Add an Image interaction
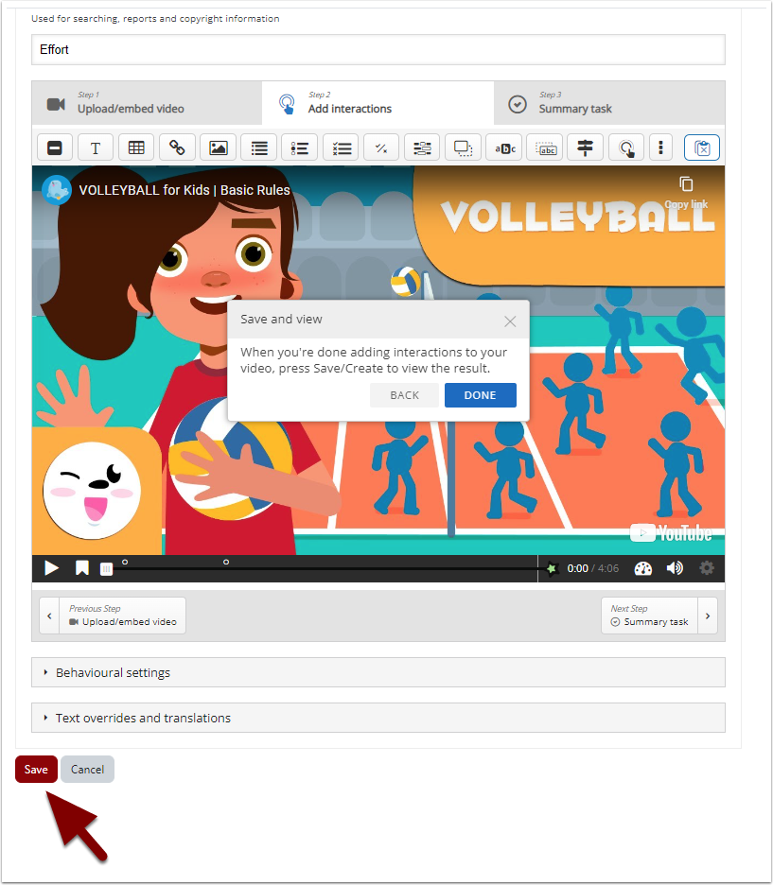Viewport: 773px width, 885px height. pyautogui.click(x=218, y=147)
